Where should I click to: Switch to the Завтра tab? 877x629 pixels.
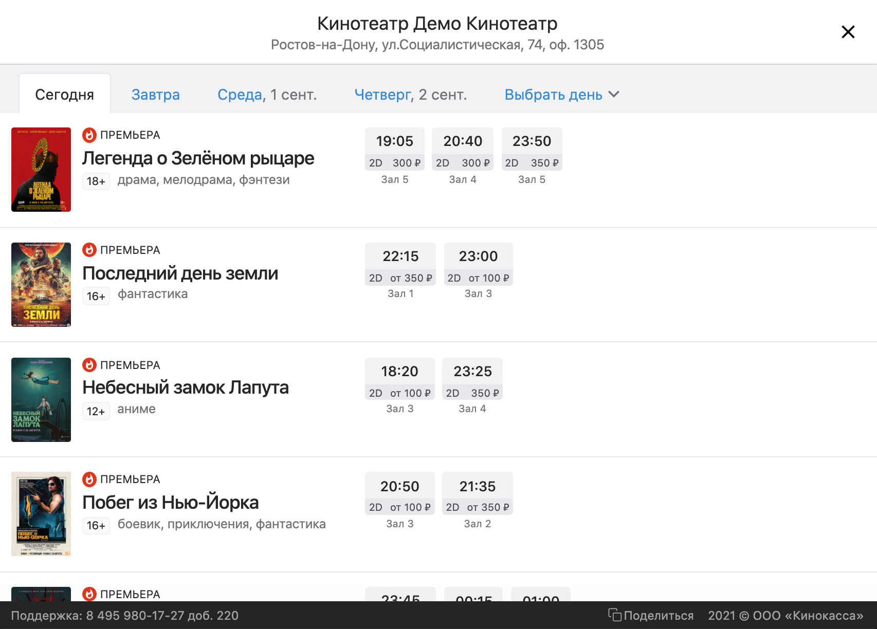click(155, 95)
